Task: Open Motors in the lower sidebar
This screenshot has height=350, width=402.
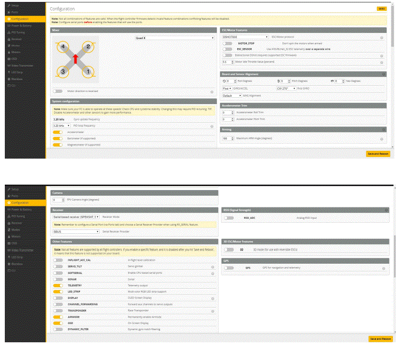Action: [16, 237]
